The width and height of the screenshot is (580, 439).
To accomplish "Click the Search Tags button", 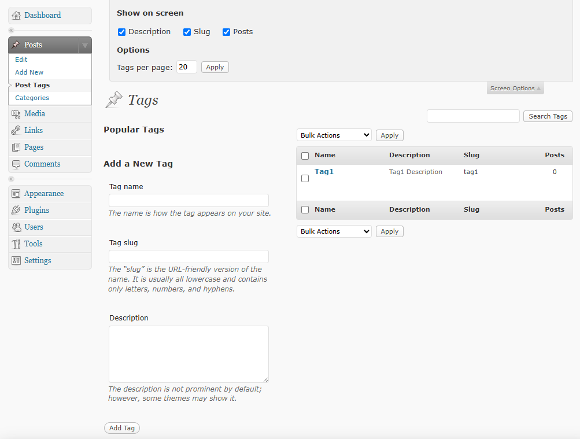I will pos(548,116).
